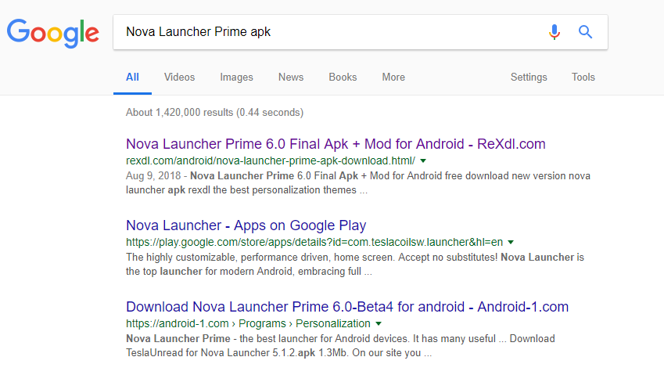Expand the More search categories menu

pyautogui.click(x=393, y=78)
